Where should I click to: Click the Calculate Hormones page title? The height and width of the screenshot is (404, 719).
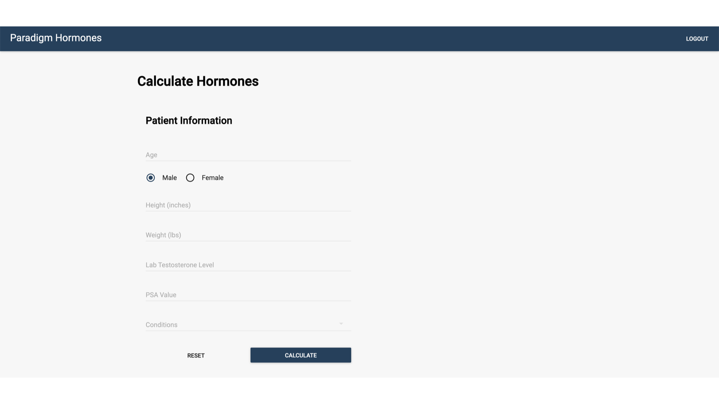coord(197,81)
